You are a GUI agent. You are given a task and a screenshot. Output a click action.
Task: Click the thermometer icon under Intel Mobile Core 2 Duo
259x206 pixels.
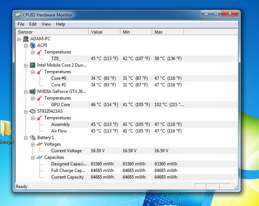tap(40, 72)
